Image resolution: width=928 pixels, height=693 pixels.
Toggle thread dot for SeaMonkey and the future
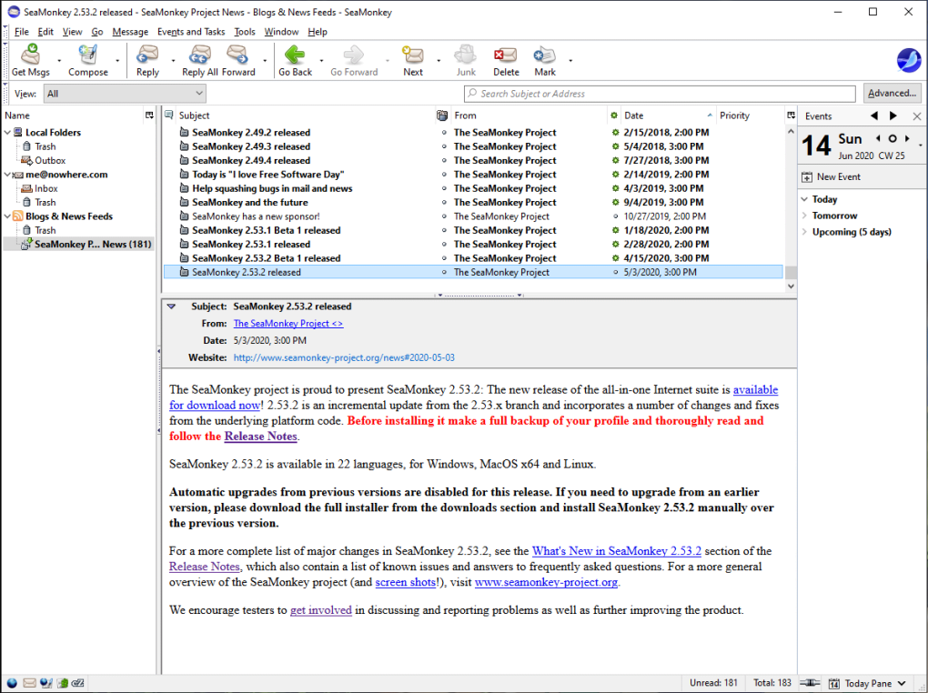pyautogui.click(x=444, y=203)
